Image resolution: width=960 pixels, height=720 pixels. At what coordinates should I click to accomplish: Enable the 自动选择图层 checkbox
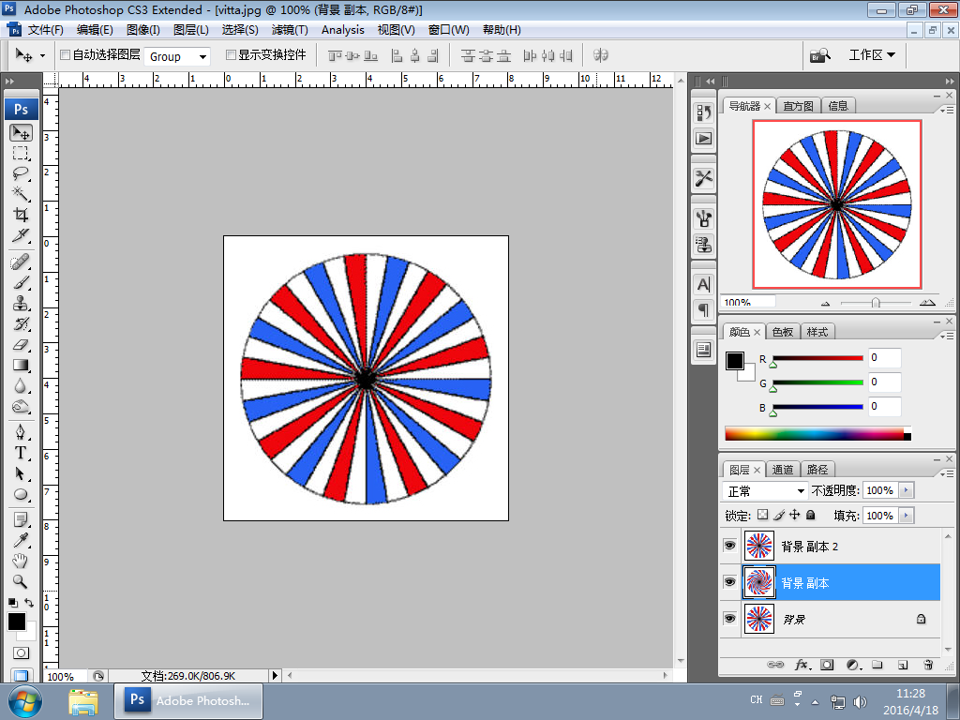click(65, 55)
